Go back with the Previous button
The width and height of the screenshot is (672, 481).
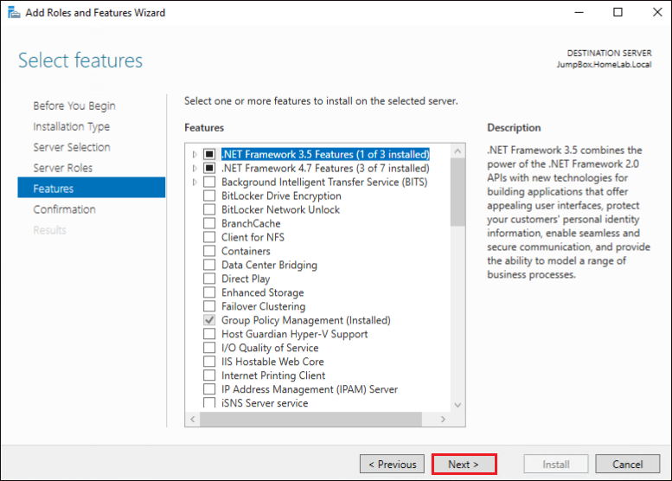coord(392,465)
